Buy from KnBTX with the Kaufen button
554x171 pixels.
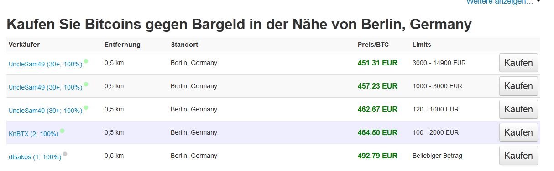(518, 132)
